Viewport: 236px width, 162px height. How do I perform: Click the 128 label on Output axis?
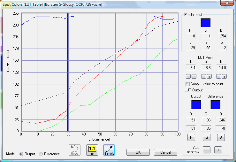click(16, 73)
